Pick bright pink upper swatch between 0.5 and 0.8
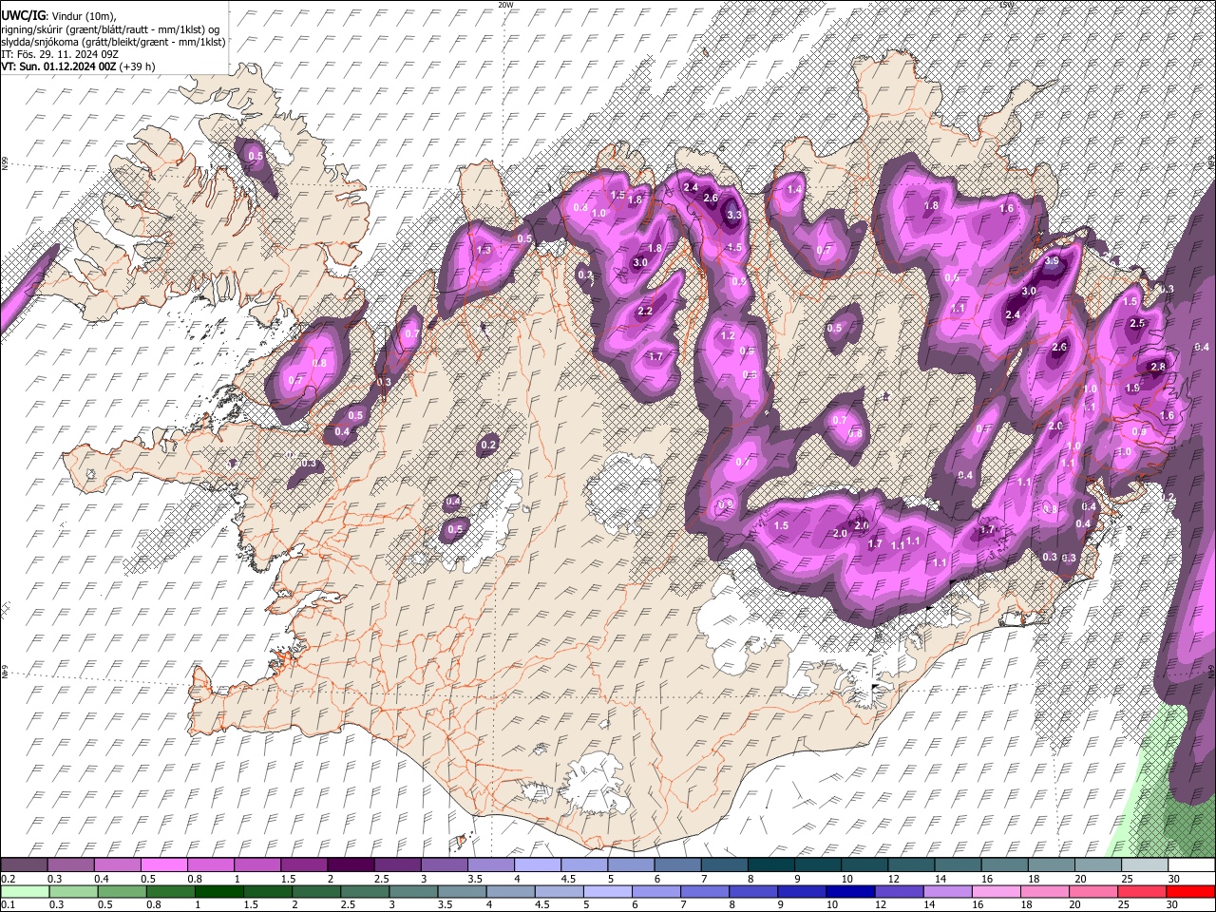 pyautogui.click(x=163, y=865)
